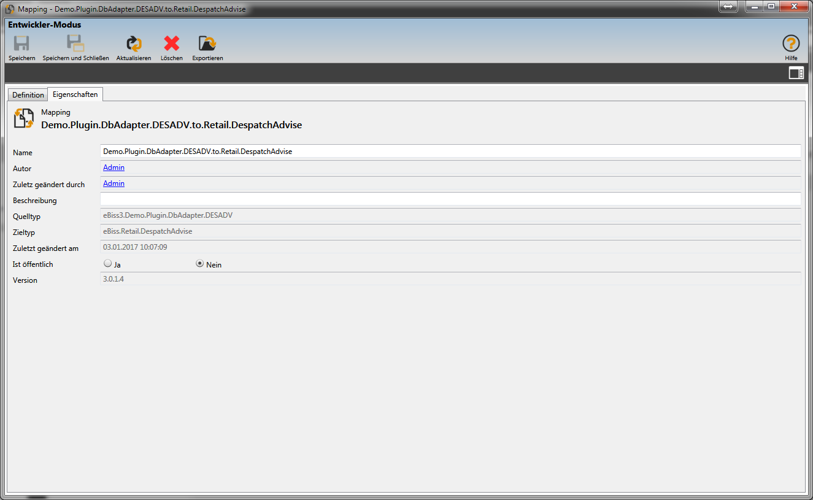The width and height of the screenshot is (813, 500).
Task: Open the Hilfe help icon
Action: click(791, 44)
